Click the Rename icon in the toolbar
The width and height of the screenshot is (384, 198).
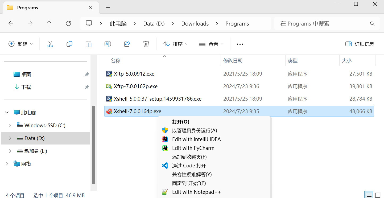point(108,44)
